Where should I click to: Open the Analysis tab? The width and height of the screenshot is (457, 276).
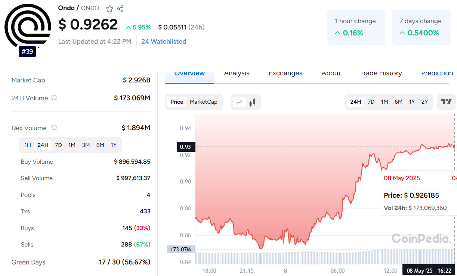coord(237,74)
